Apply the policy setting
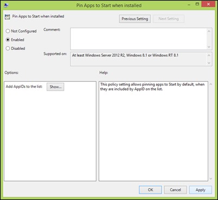Viewport: 218px width, 200px height. pyautogui.click(x=201, y=190)
